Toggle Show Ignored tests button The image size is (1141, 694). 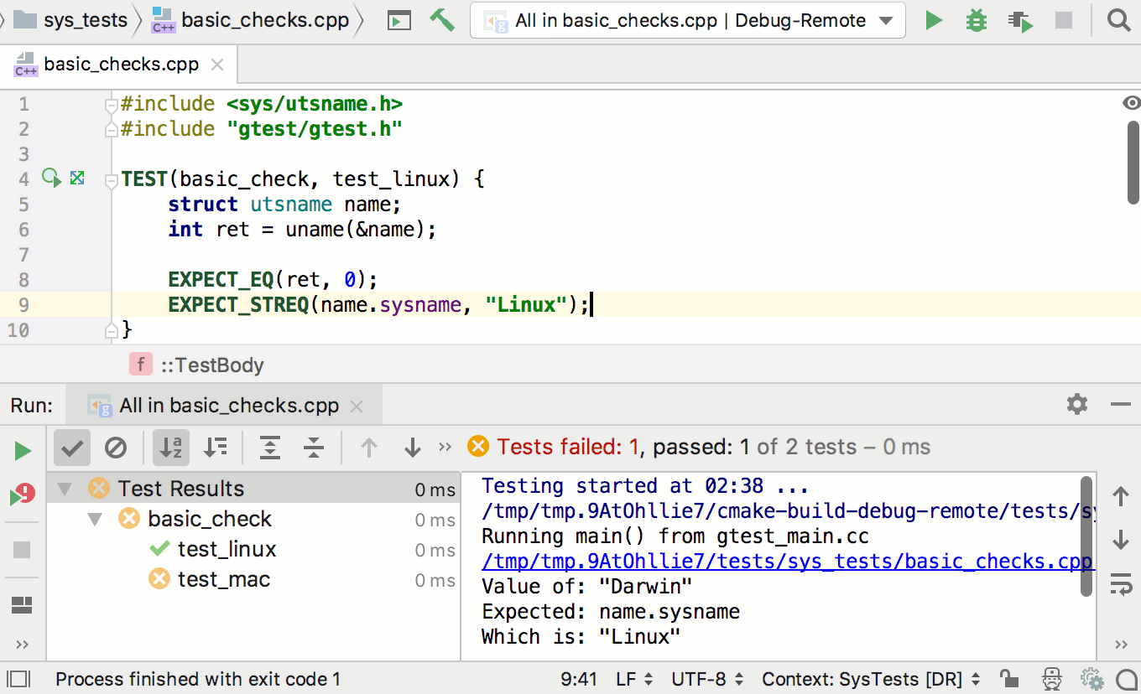pos(116,448)
